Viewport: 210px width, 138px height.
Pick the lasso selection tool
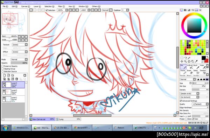(185, 58)
